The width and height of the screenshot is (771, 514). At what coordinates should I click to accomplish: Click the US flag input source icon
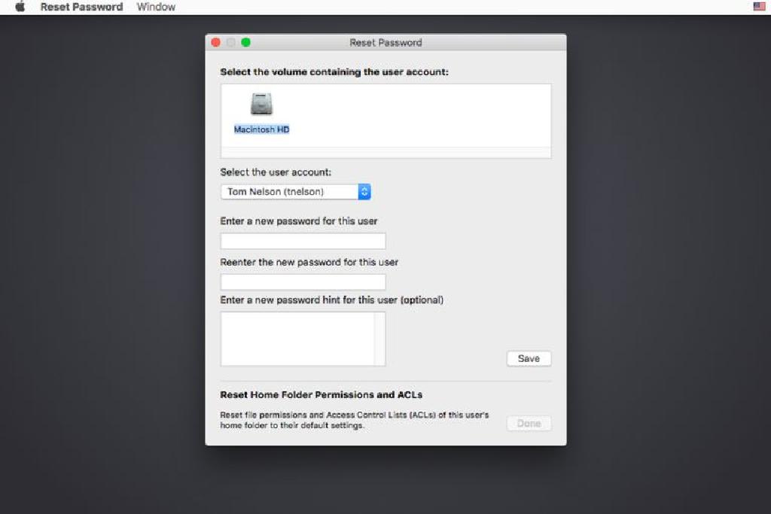pos(759,6)
